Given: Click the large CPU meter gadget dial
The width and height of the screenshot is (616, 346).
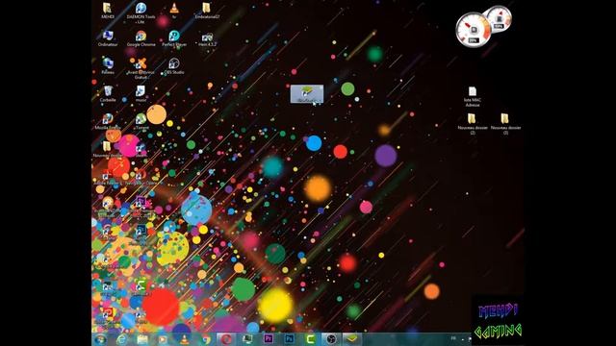Looking at the screenshot, I should (x=473, y=30).
